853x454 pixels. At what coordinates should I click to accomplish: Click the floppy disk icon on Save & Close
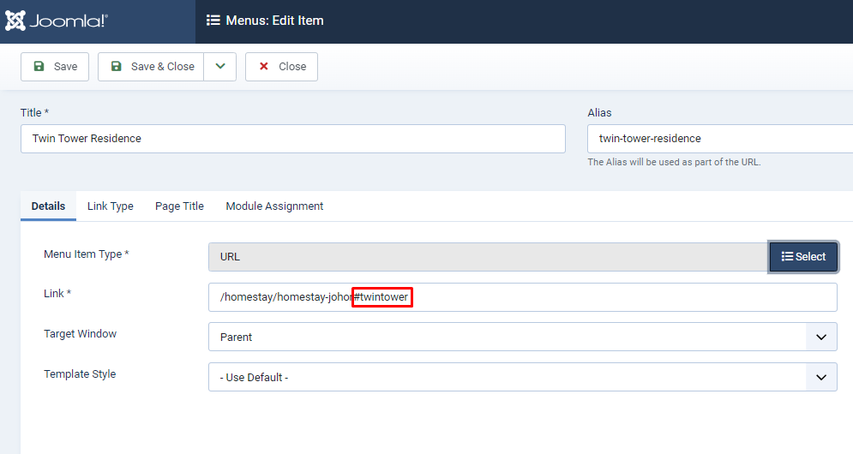pyautogui.click(x=117, y=66)
